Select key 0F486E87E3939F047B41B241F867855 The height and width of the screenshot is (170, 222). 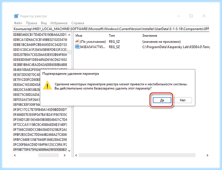tap(40, 115)
